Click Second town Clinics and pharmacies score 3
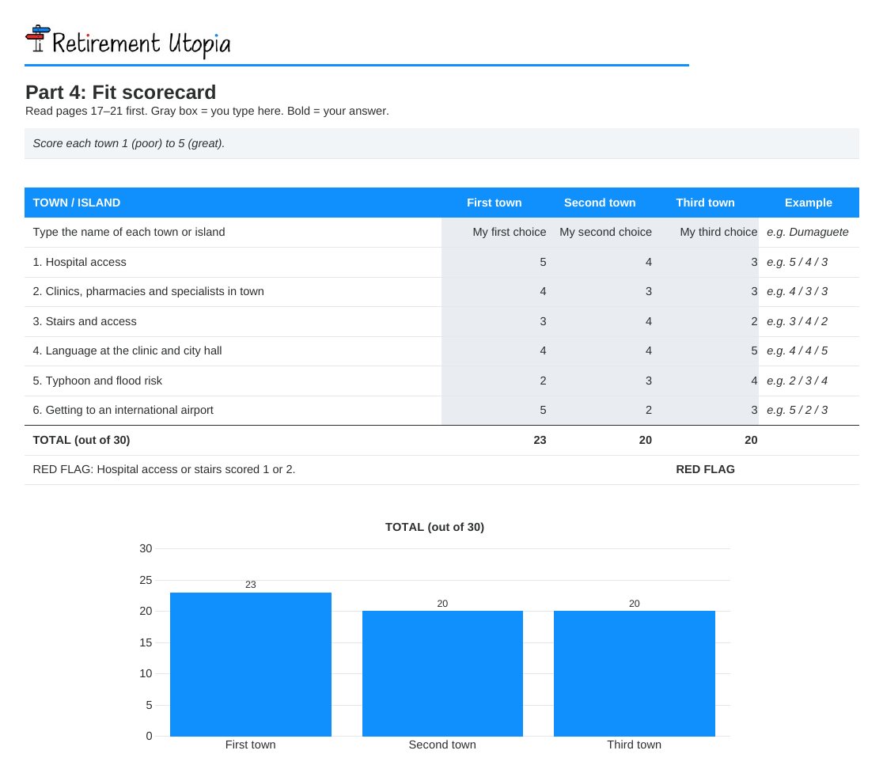883x773 pixels. click(x=601, y=292)
